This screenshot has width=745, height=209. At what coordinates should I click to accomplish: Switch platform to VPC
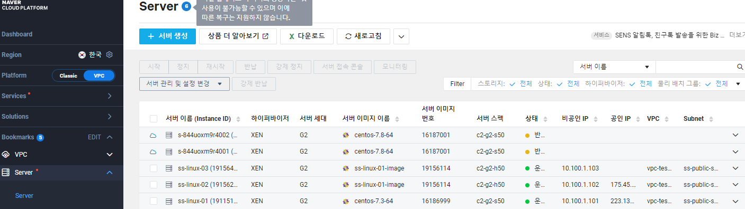pos(99,75)
